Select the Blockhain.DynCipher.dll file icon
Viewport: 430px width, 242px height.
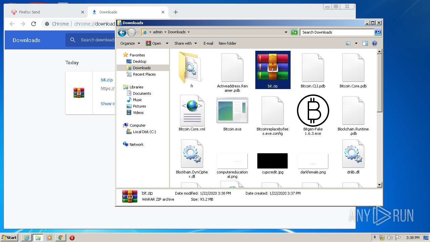[x=192, y=154]
